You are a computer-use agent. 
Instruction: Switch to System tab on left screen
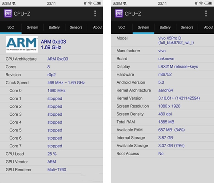pyautogui.click(x=32, y=27)
